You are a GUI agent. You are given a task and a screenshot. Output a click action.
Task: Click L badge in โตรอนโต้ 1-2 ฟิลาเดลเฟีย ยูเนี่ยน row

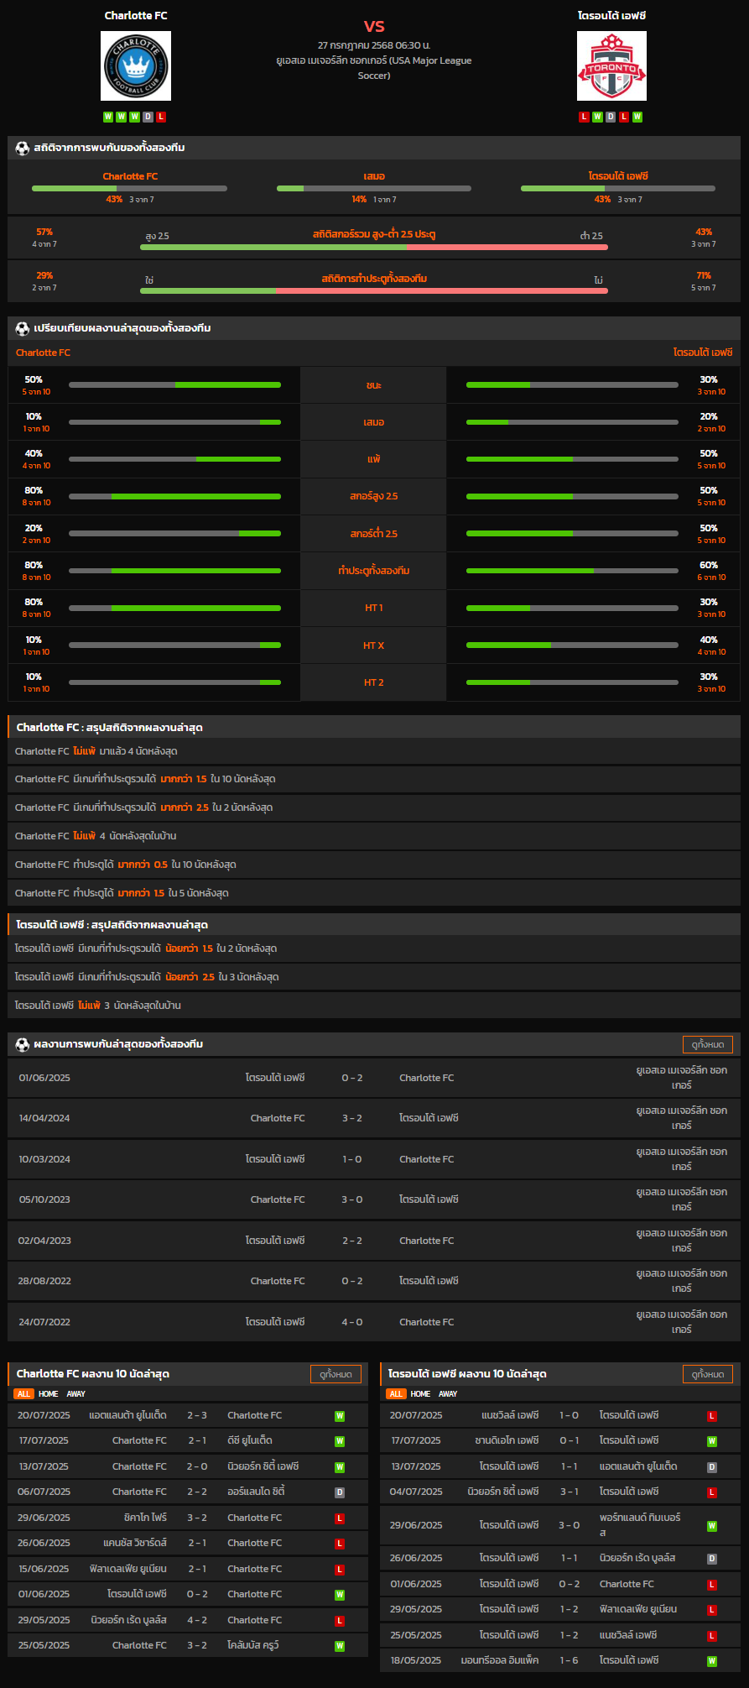pos(712,1610)
